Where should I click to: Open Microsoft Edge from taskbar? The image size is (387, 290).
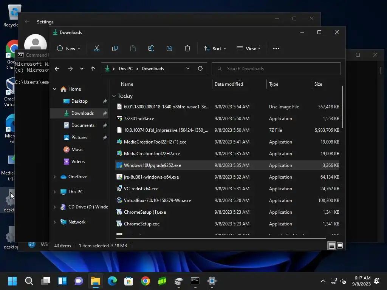[112, 281]
